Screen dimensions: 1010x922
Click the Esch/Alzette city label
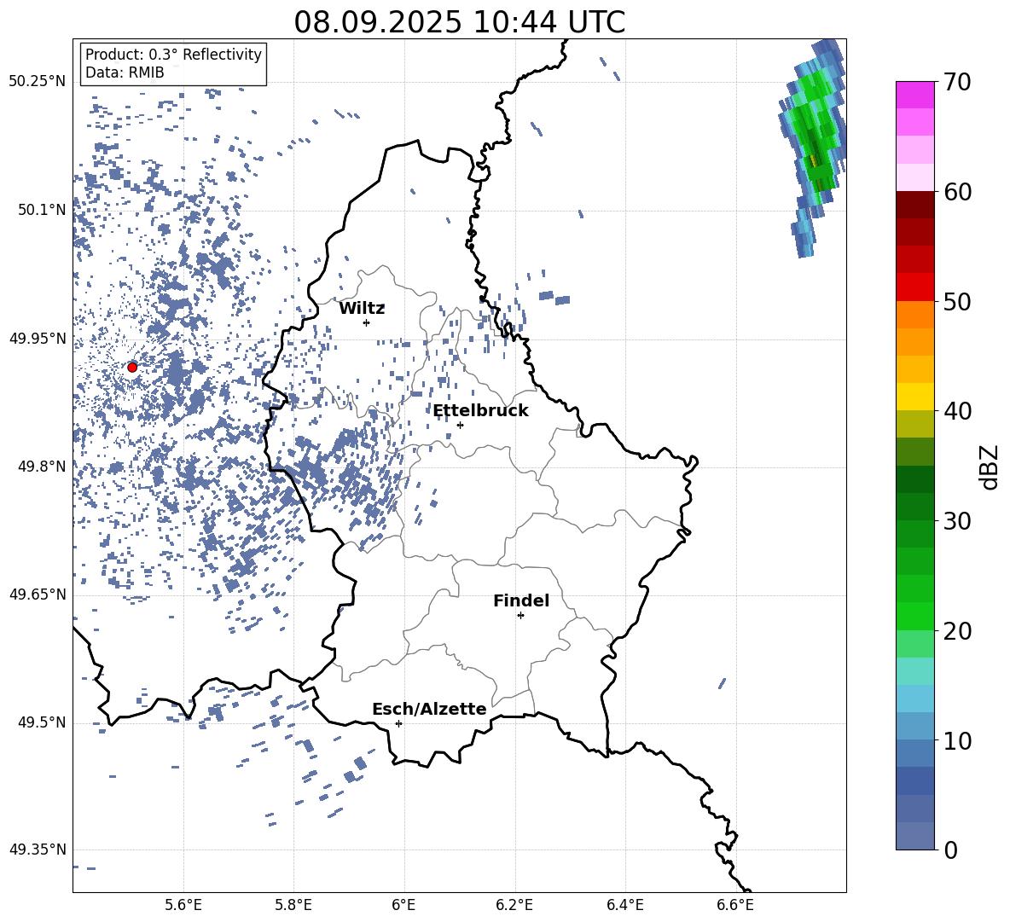(429, 709)
